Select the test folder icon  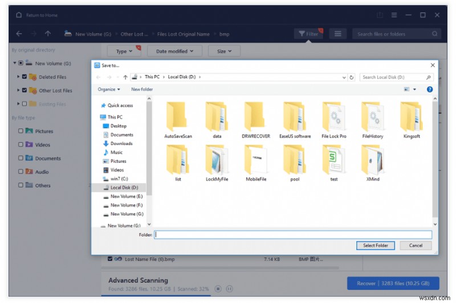click(x=333, y=160)
